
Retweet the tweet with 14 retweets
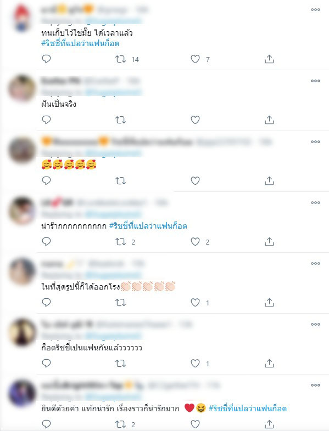[121, 59]
